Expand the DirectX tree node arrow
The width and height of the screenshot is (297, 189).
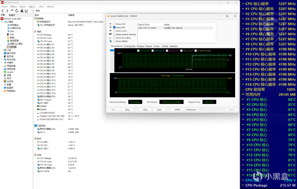pyautogui.click(x=2, y=72)
